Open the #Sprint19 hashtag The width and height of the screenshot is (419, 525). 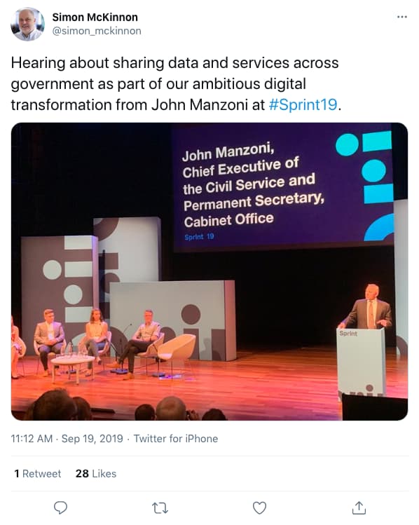pyautogui.click(x=303, y=104)
